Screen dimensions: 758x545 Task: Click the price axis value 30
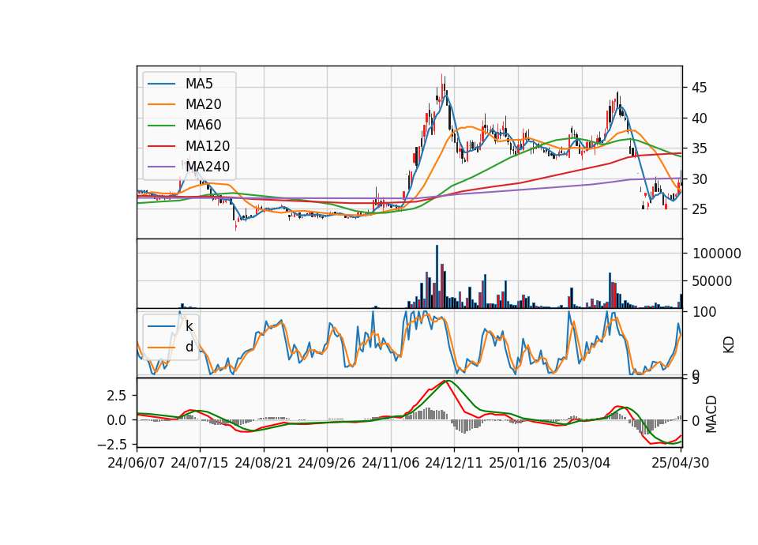click(x=699, y=179)
